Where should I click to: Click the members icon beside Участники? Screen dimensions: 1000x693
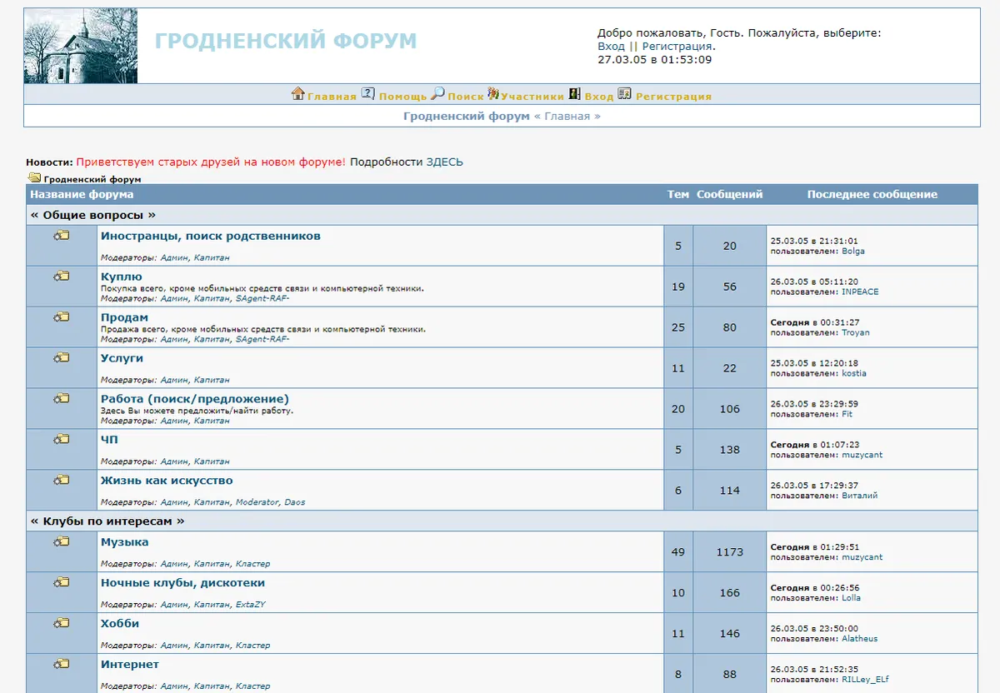pyautogui.click(x=493, y=95)
